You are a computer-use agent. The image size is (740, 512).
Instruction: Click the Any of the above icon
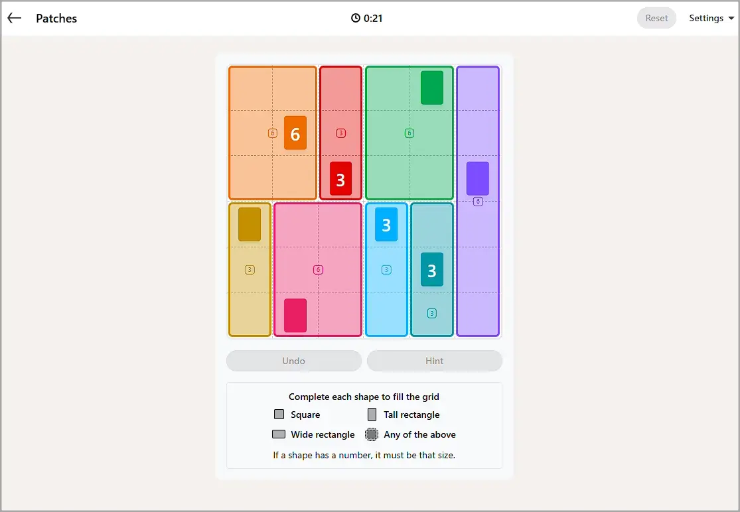point(372,434)
